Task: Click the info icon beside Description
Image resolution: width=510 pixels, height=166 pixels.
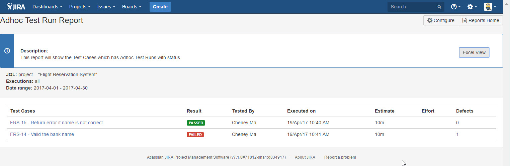Action: point(7,51)
